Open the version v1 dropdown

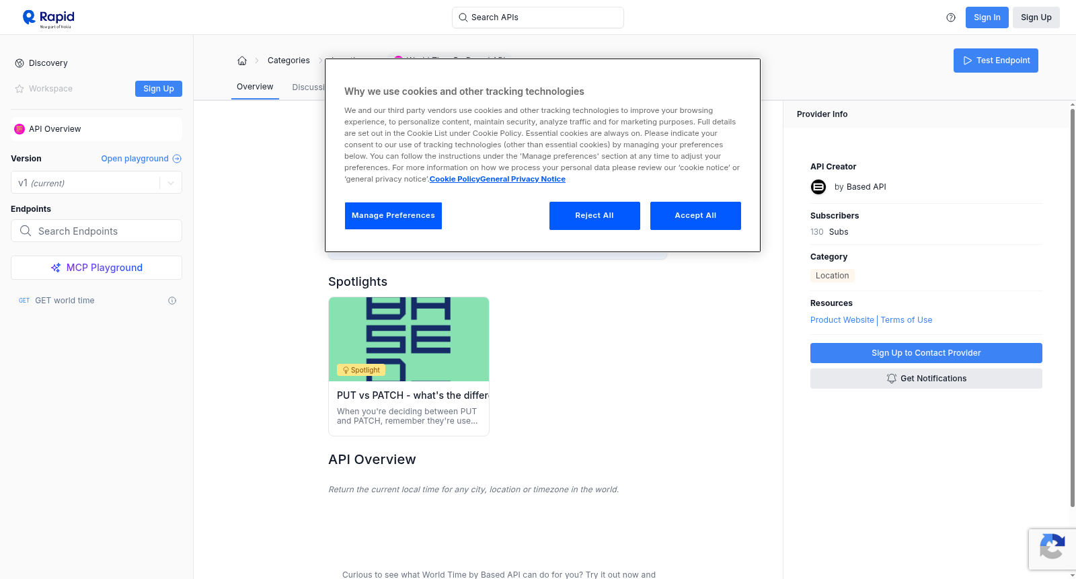(x=96, y=183)
